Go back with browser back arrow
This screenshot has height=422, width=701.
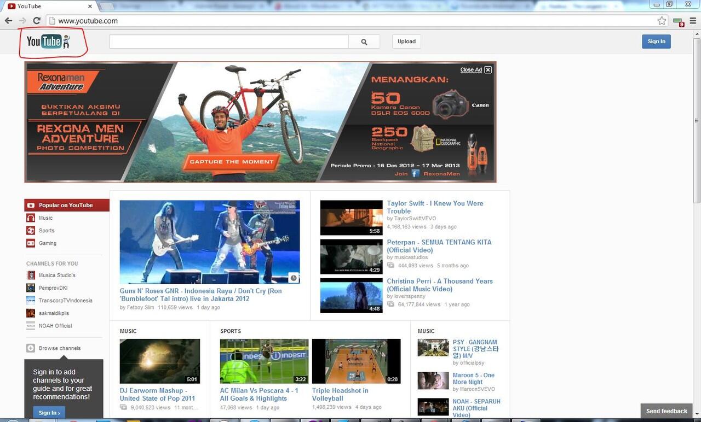tap(9, 21)
